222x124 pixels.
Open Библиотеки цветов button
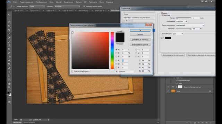140,45
